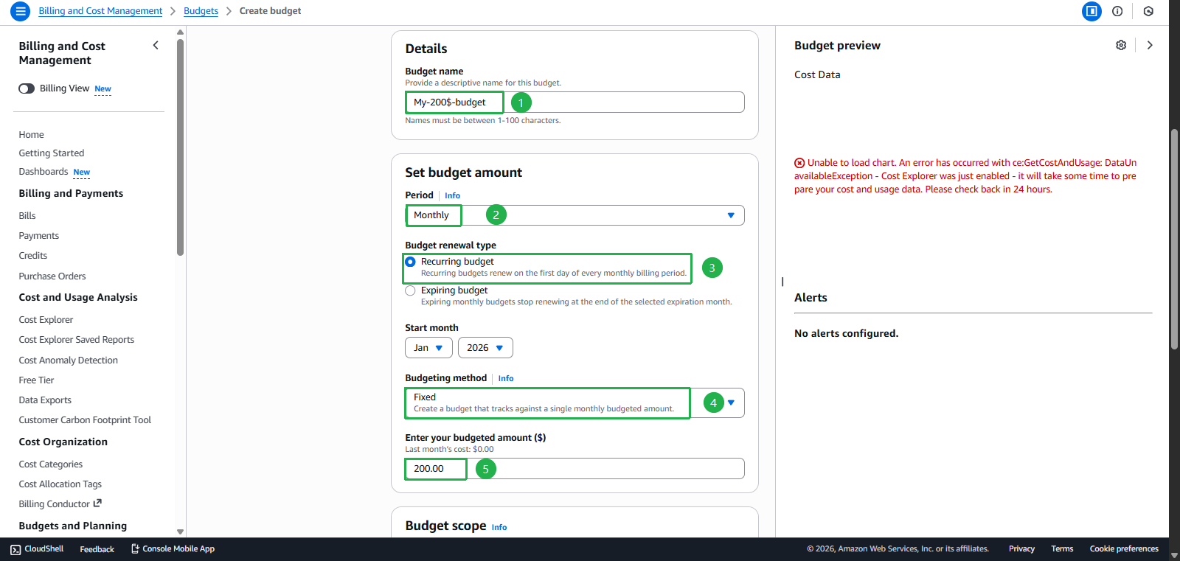Click the Budget preview settings gear icon
This screenshot has width=1180, height=561.
(x=1121, y=45)
